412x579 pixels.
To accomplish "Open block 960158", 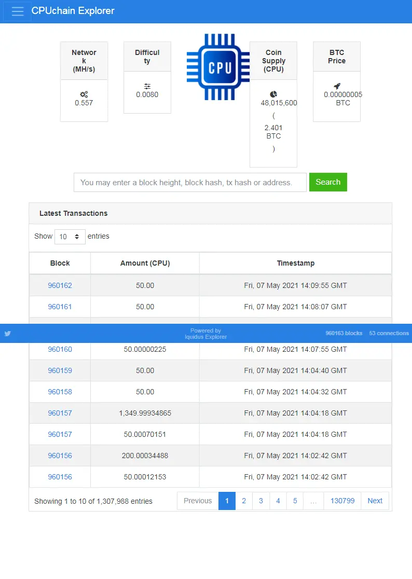I will tap(60, 392).
